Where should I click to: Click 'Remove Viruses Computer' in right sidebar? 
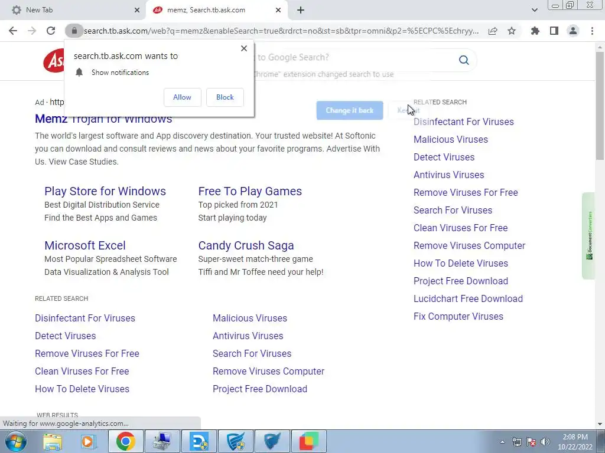click(470, 246)
